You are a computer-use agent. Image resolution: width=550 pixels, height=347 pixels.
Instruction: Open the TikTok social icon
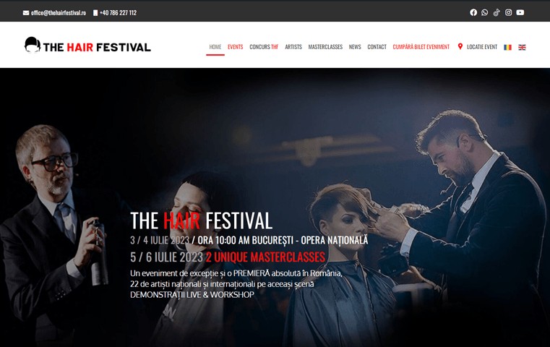(x=497, y=12)
